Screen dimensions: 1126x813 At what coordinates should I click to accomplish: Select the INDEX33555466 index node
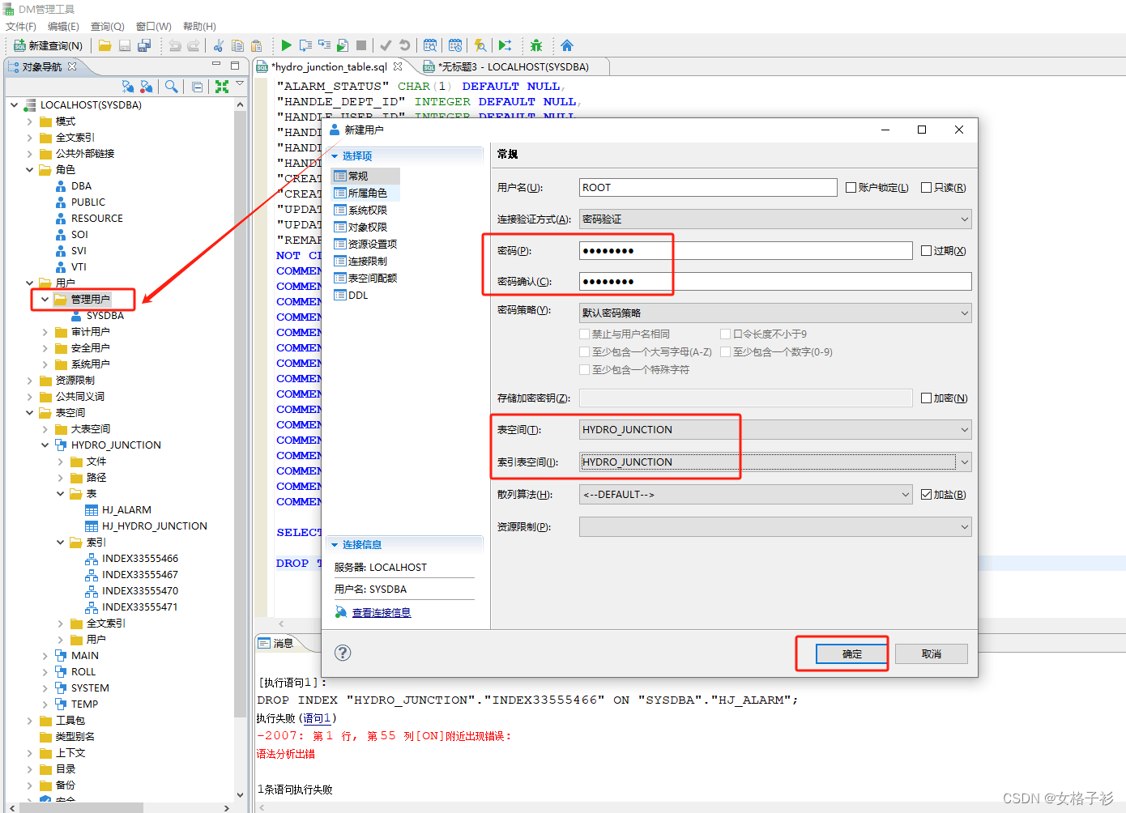(140, 558)
